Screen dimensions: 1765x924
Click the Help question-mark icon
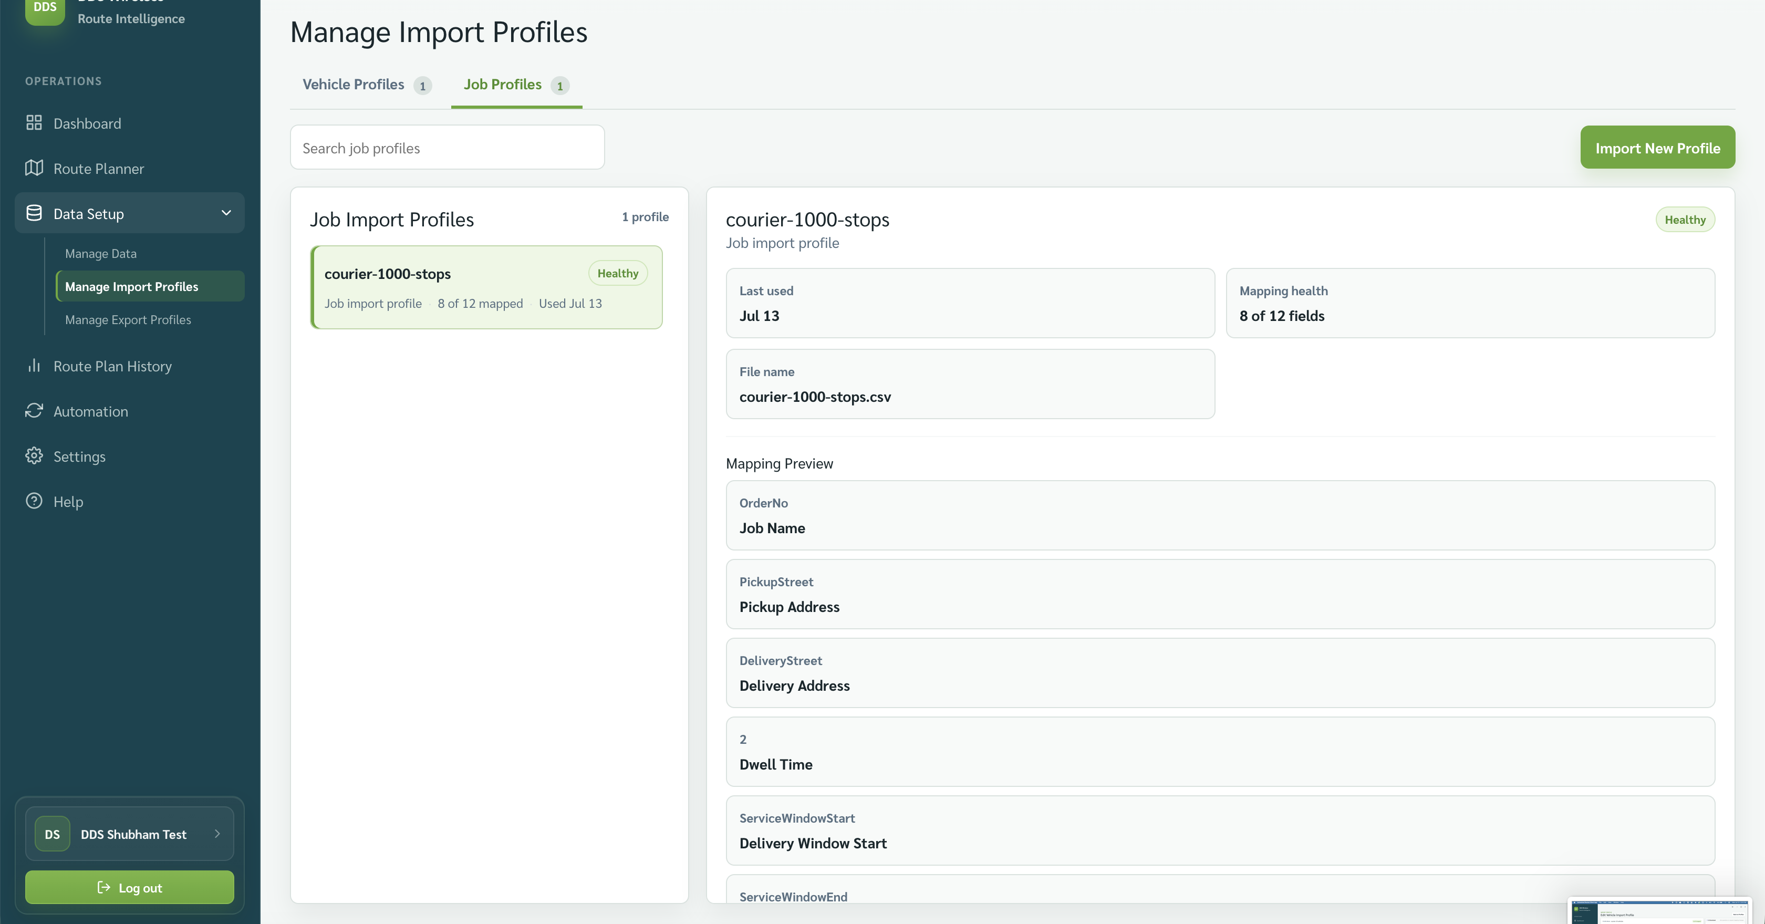pos(34,501)
